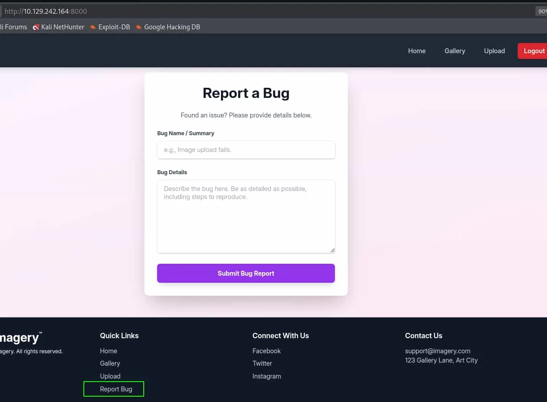Submit the bug report
The width and height of the screenshot is (547, 402).
246,273
